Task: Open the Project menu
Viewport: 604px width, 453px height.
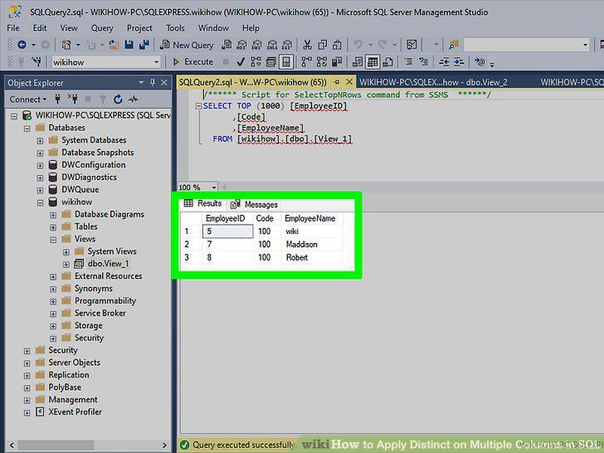Action: 139,28
